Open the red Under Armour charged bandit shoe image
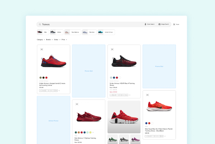The width and height of the screenshot is (215, 144). point(53,61)
